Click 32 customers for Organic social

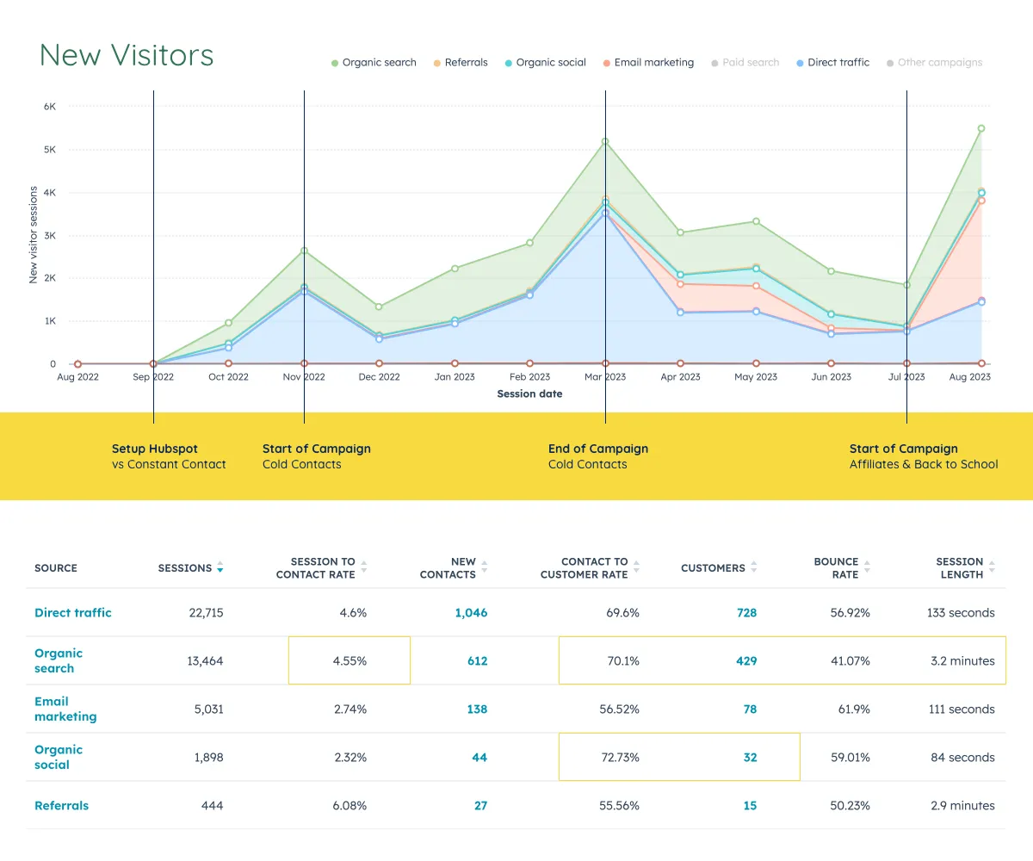click(750, 758)
